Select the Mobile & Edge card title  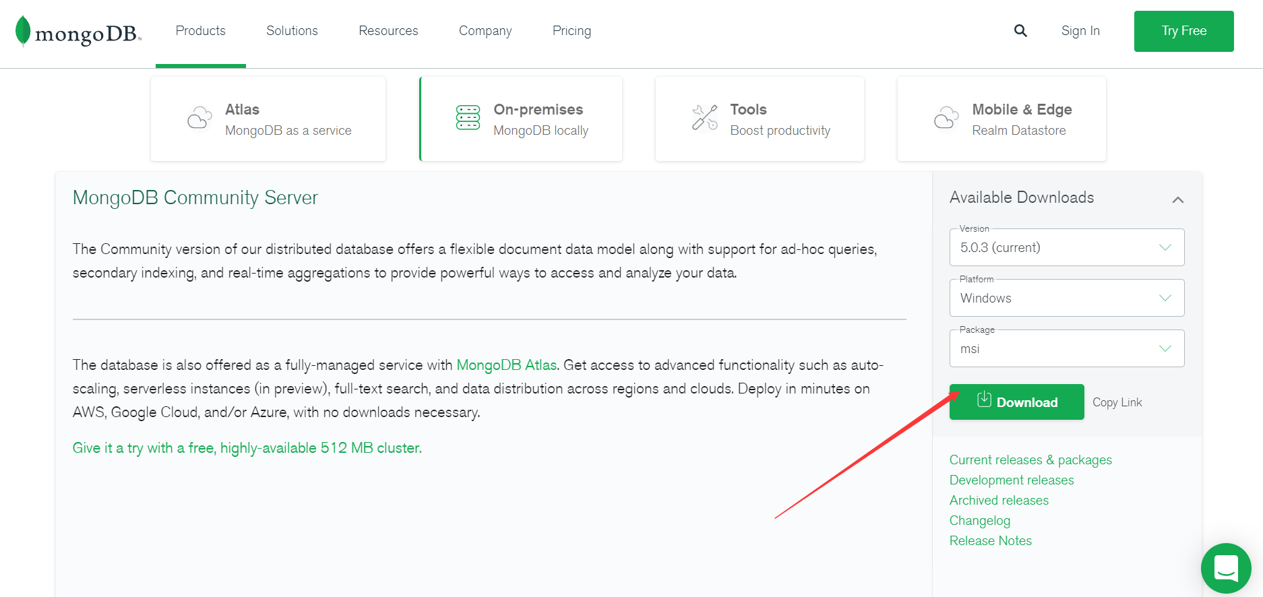[1022, 109]
